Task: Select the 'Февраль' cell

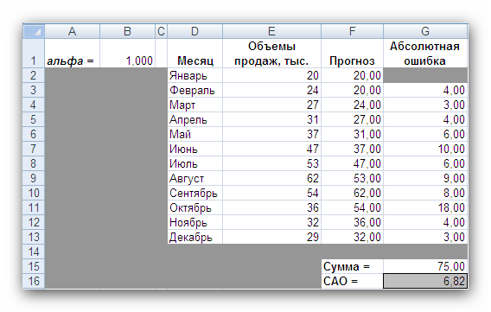Action: point(194,90)
